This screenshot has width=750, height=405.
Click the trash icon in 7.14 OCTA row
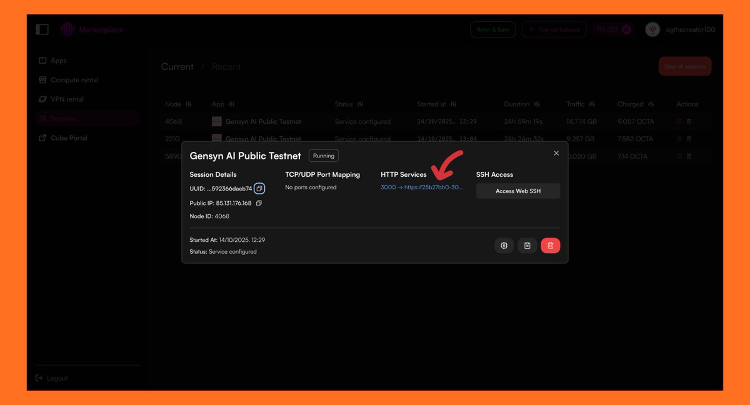coord(679,156)
